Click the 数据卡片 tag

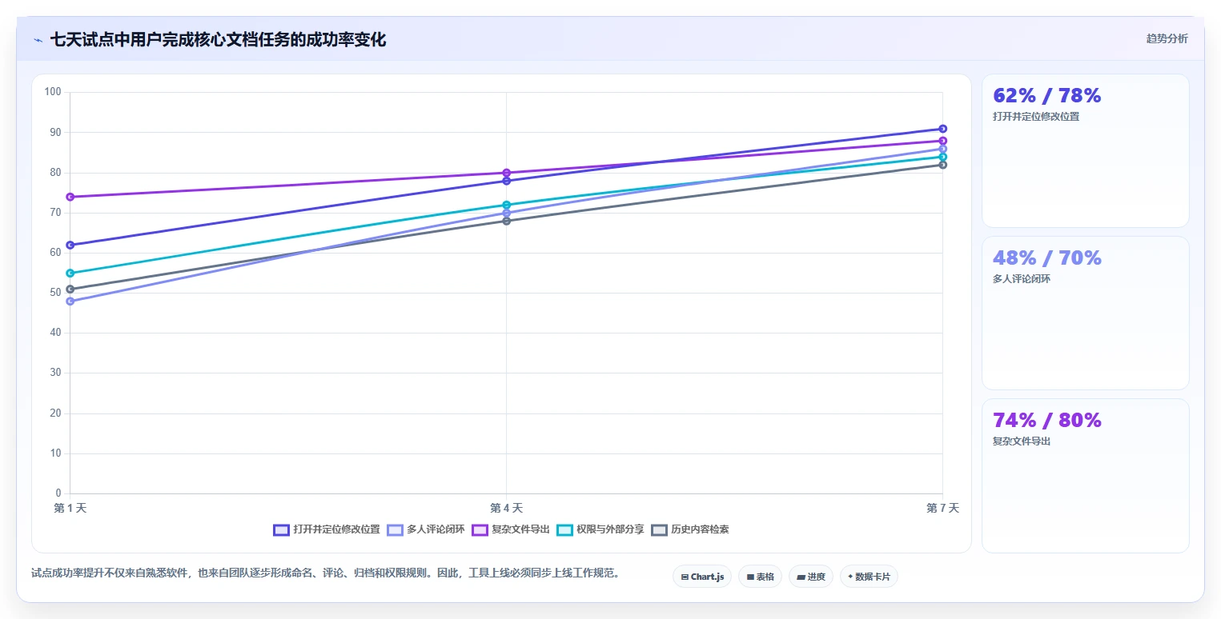(x=869, y=577)
